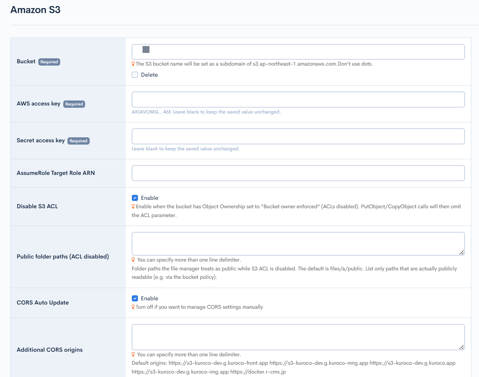Uncheck Enable for CORS Auto Update
The width and height of the screenshot is (479, 377).
pyautogui.click(x=135, y=298)
